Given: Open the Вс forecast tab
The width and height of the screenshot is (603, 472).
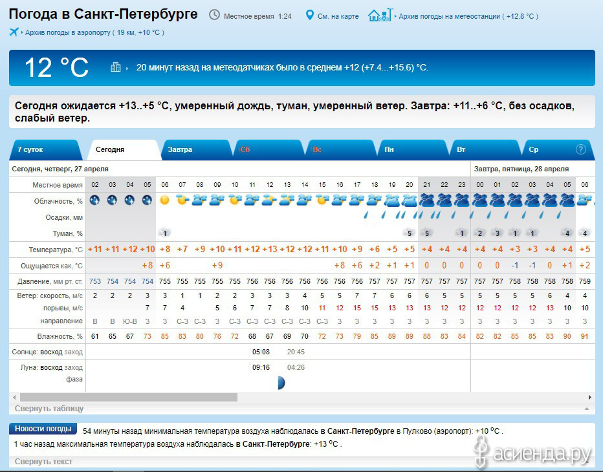Looking at the screenshot, I should coord(341,149).
